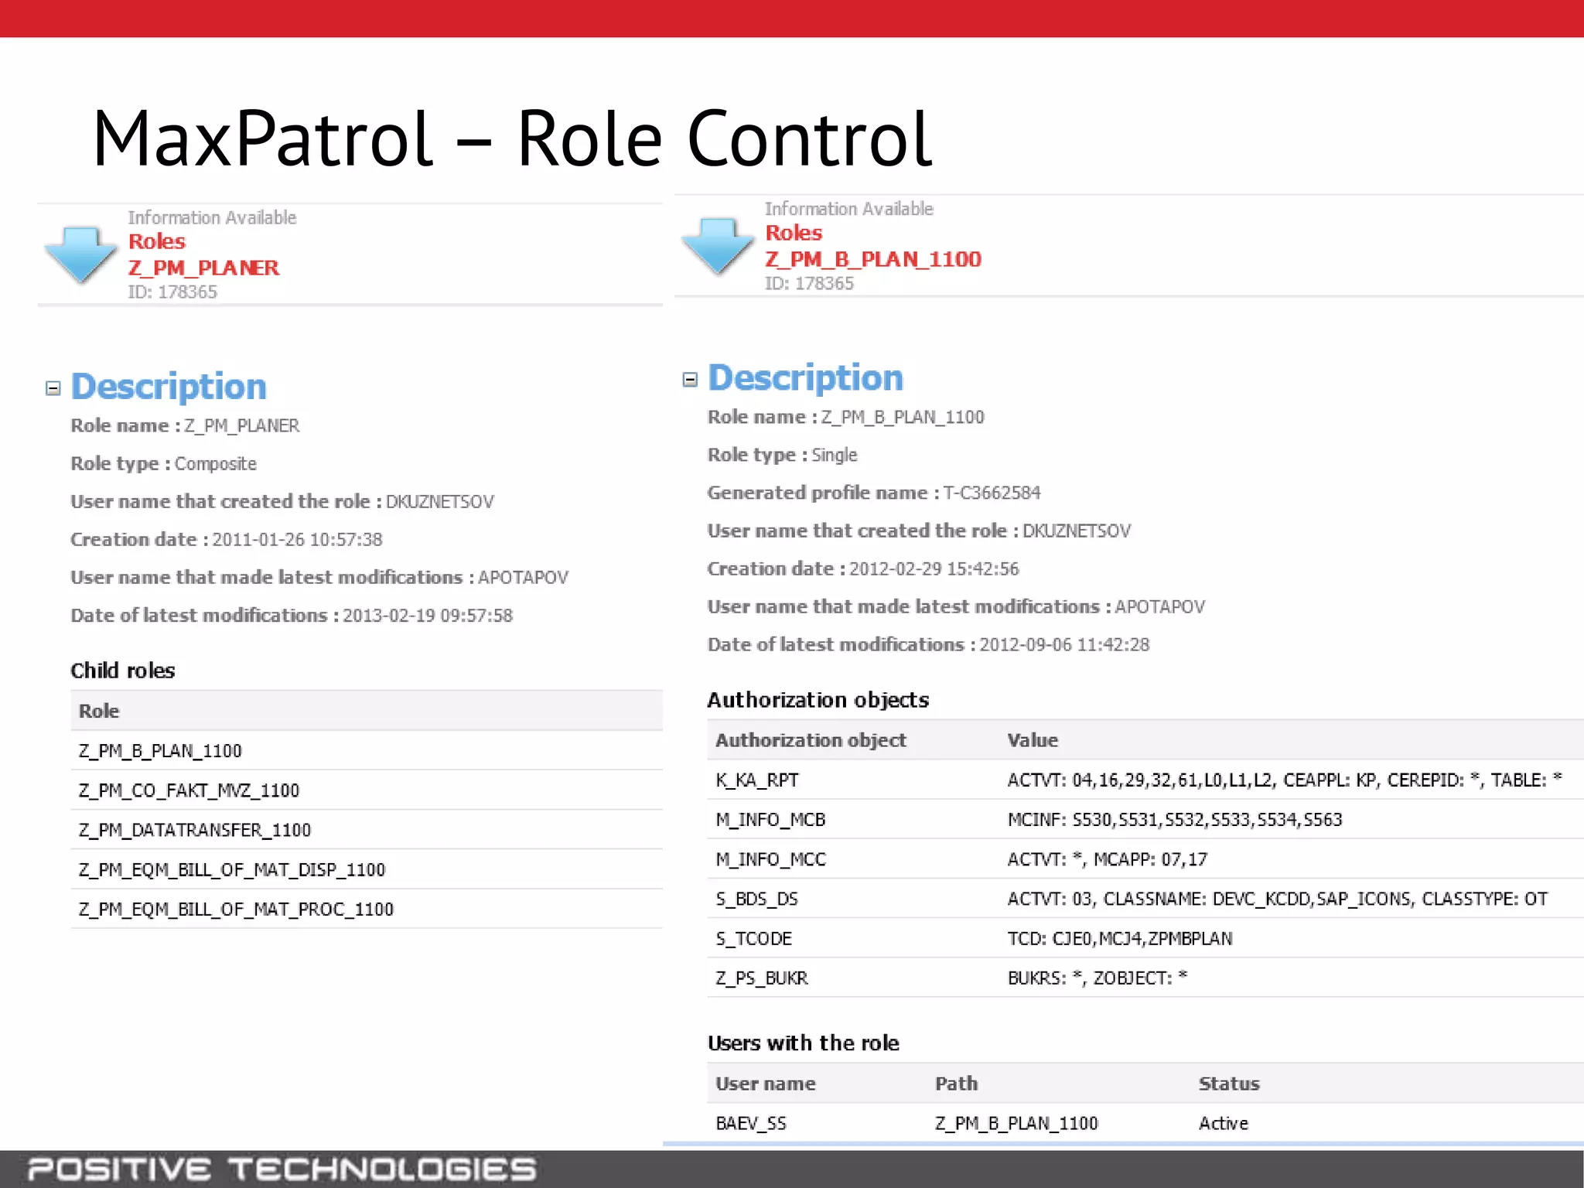The width and height of the screenshot is (1584, 1188).
Task: Click the blue down-arrow icon beside Z_PM_B_PLAN_1100
Action: point(719,245)
